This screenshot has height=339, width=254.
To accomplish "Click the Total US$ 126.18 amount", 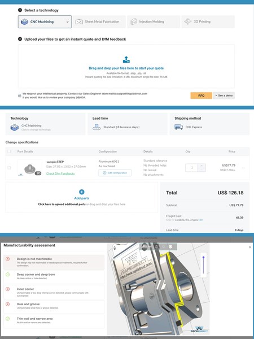I will [x=230, y=193].
